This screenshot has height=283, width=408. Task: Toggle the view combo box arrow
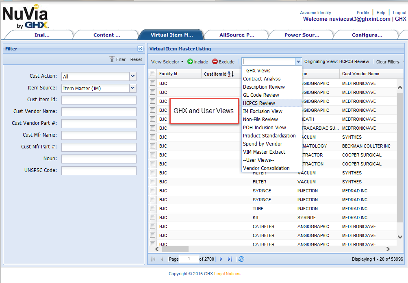298,61
